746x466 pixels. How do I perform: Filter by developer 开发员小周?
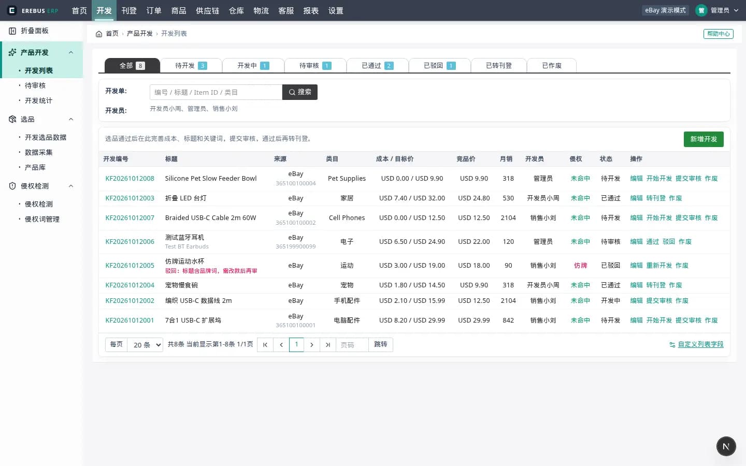coord(166,109)
